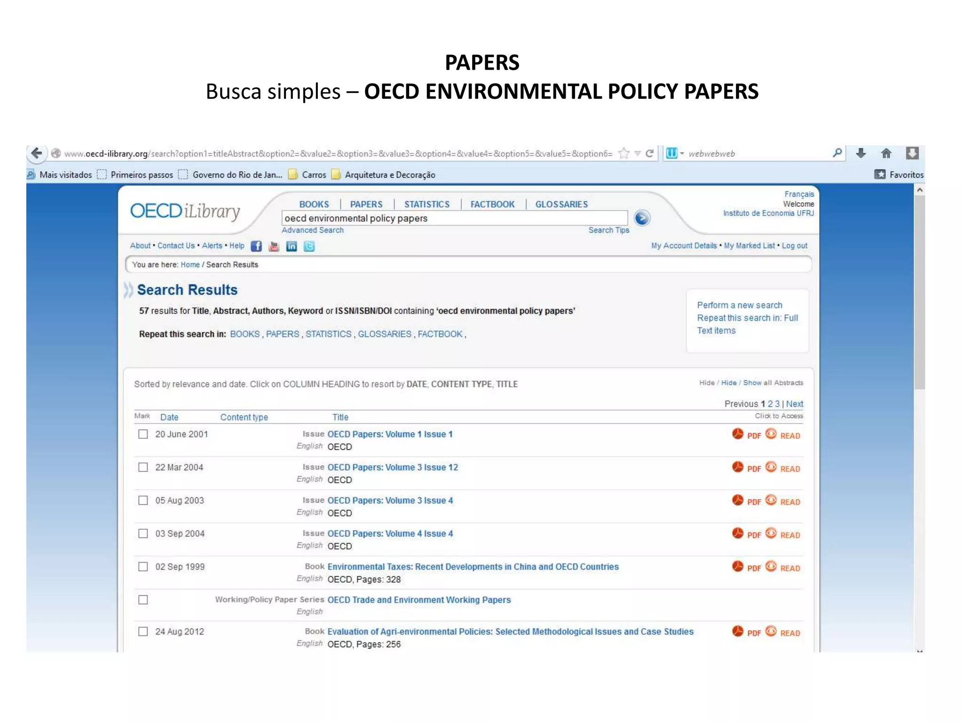Switch to the STATISTICS tab
Image resolution: width=963 pixels, height=722 pixels.
click(427, 204)
